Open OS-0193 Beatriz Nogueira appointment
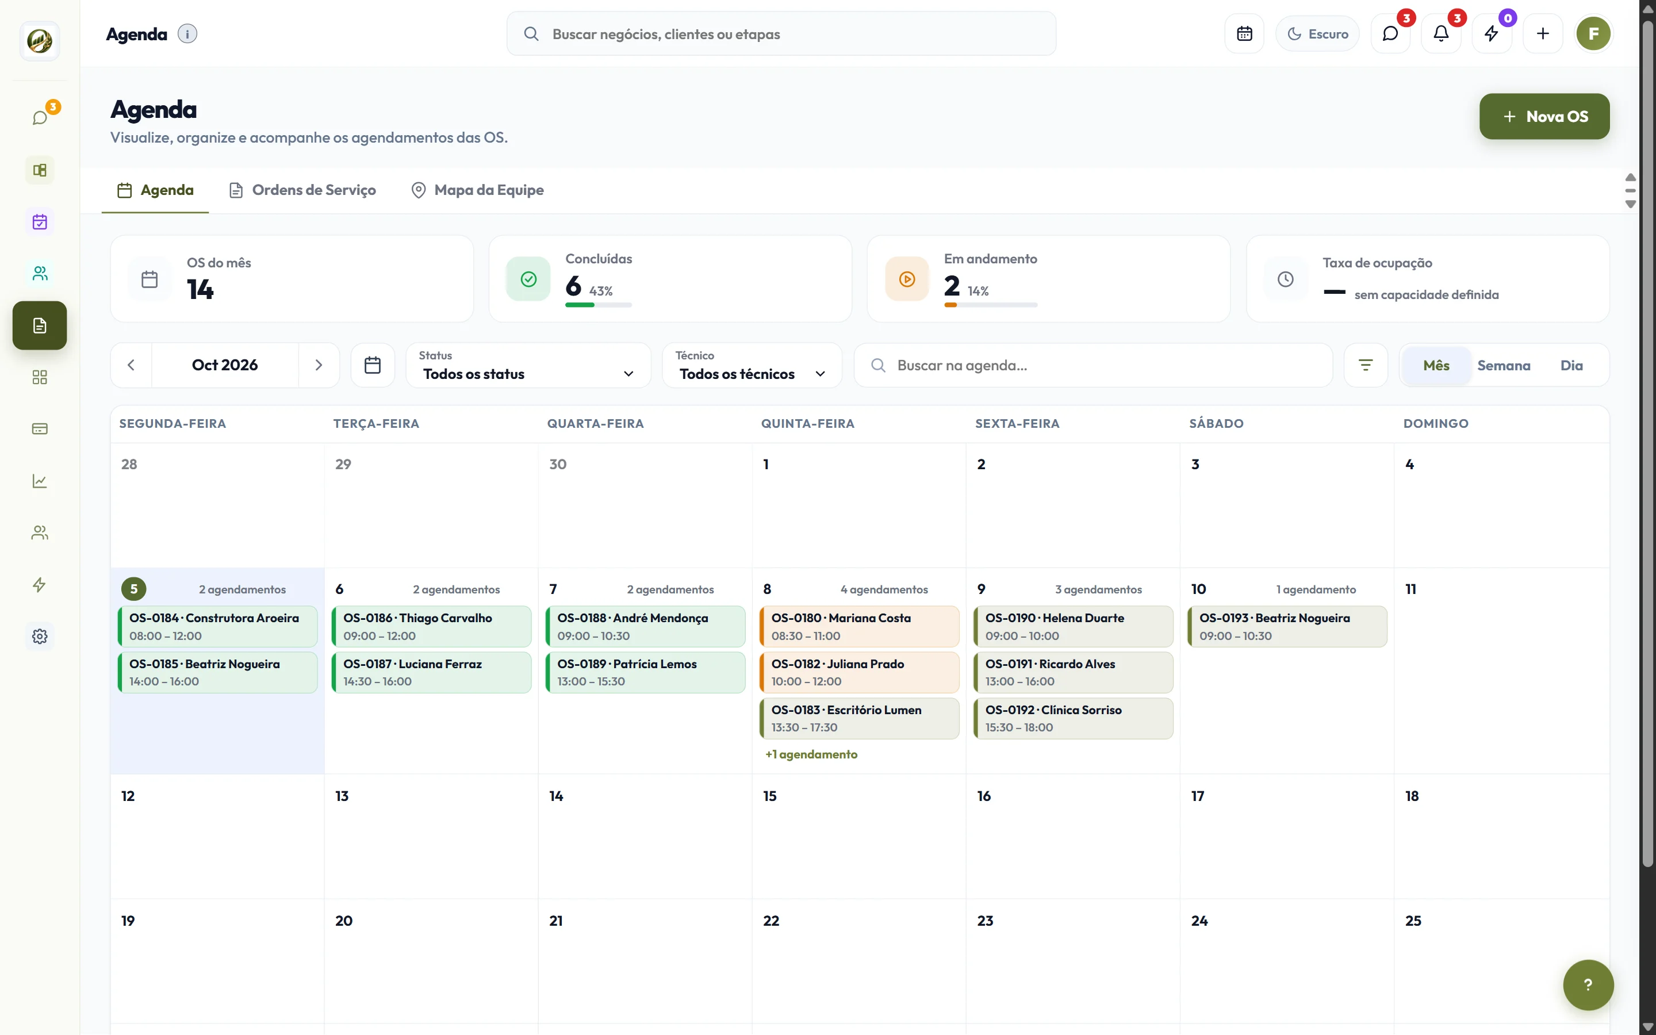The image size is (1656, 1035). click(1287, 626)
